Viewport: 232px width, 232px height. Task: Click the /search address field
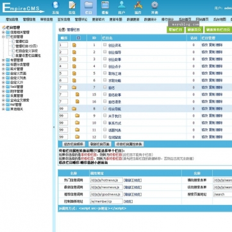(222, 194)
